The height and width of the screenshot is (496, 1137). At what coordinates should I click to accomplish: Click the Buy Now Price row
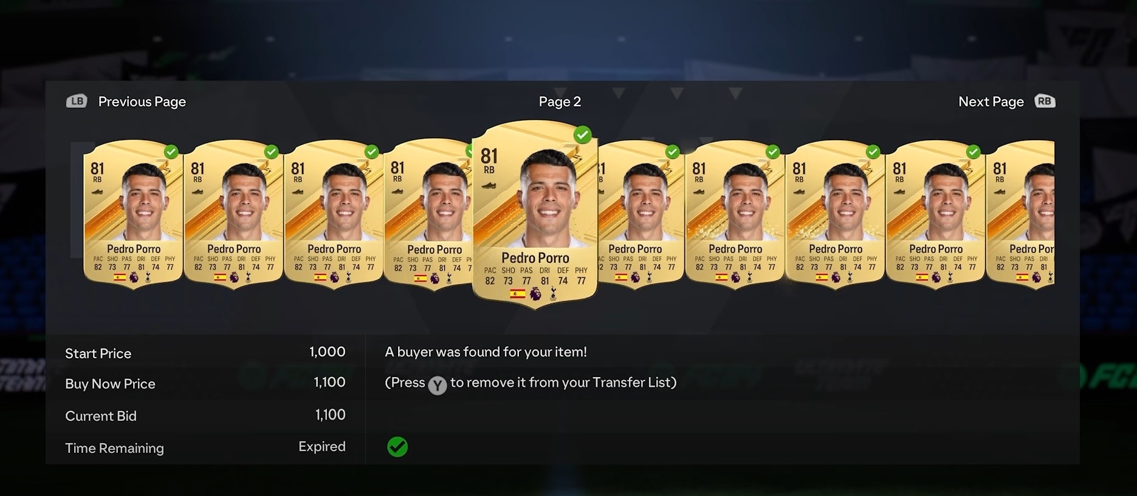pyautogui.click(x=205, y=383)
